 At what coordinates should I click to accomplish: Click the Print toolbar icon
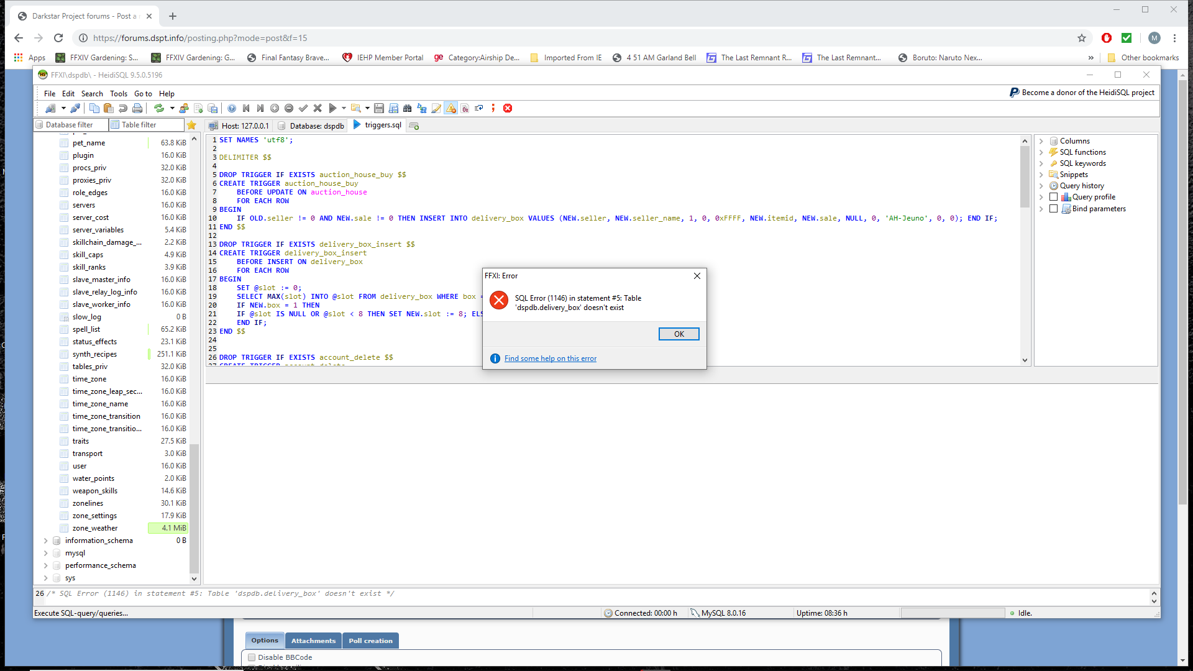click(137, 108)
